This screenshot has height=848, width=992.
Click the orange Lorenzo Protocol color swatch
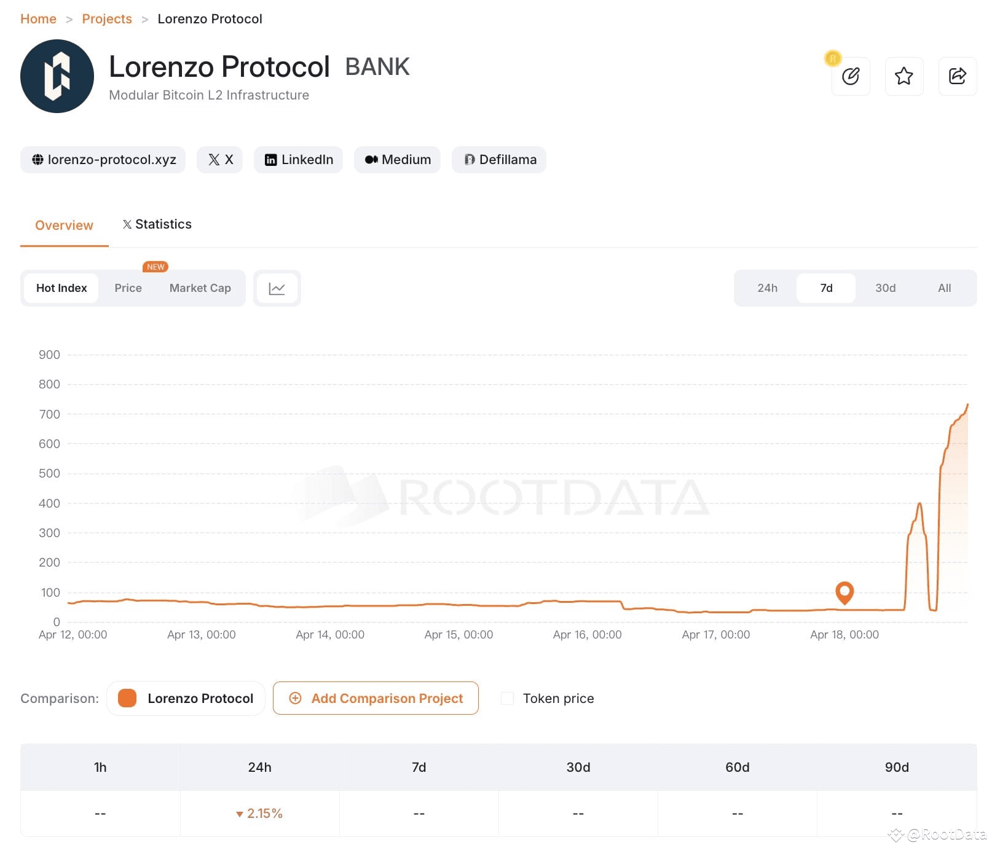(x=125, y=698)
